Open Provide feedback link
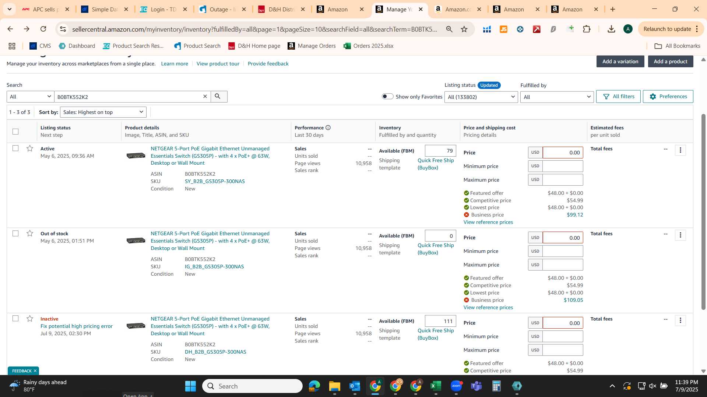The image size is (707, 397). click(x=268, y=64)
